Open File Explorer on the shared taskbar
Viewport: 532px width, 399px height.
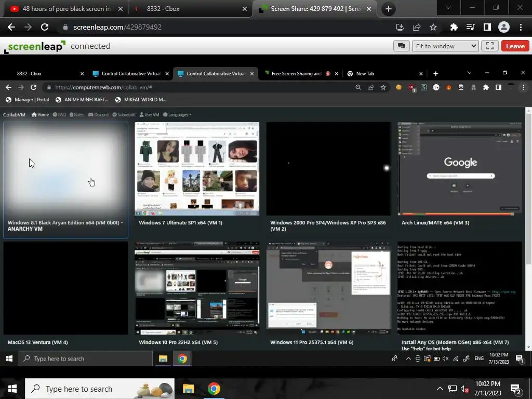coord(163,358)
